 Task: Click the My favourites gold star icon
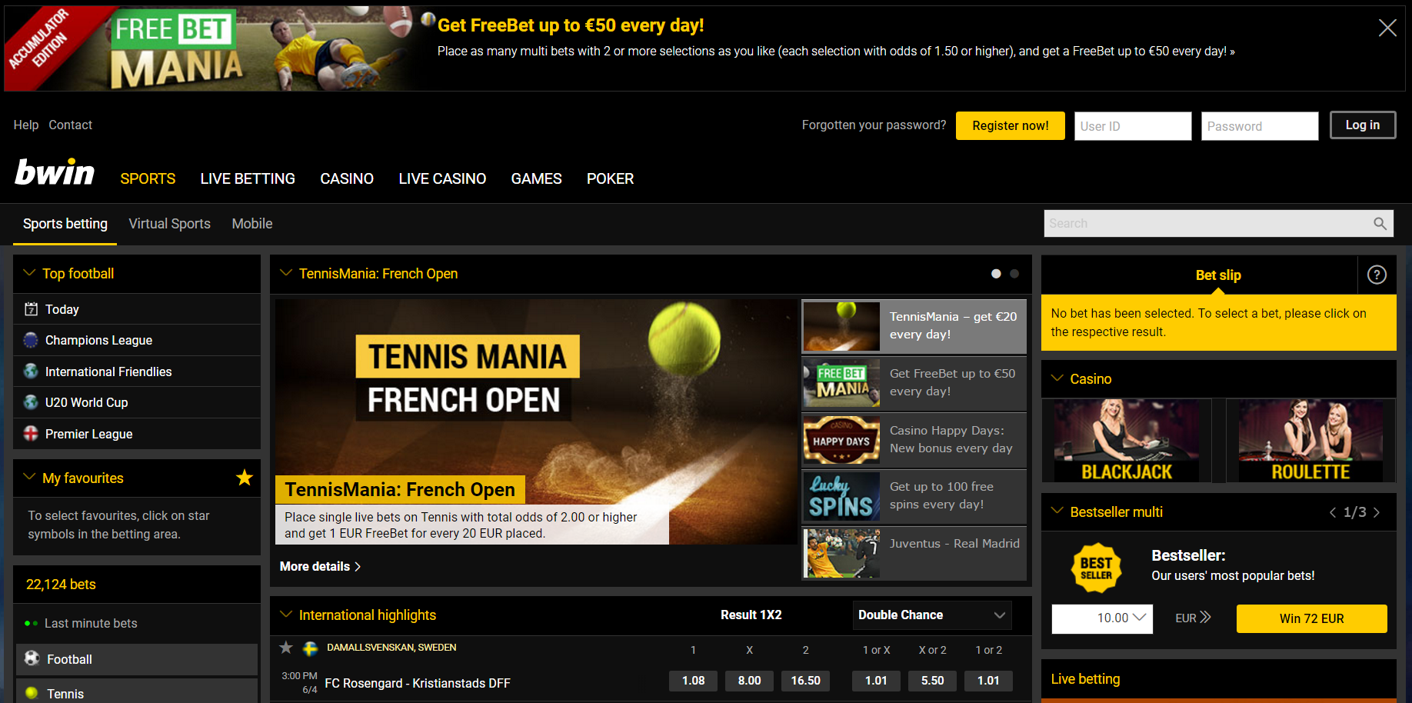[x=245, y=478]
